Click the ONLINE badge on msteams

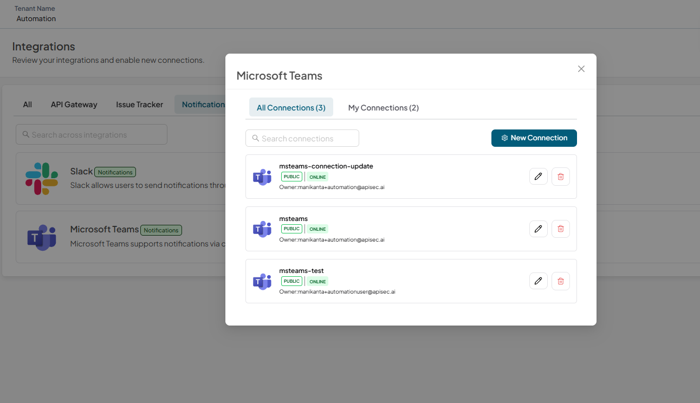[x=317, y=229]
